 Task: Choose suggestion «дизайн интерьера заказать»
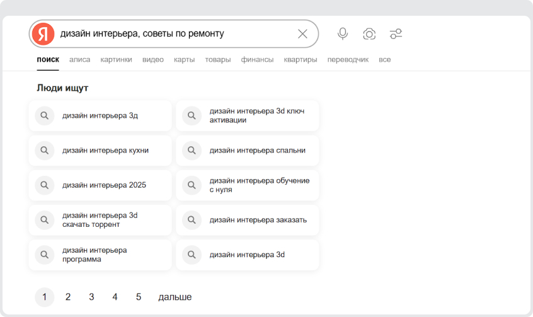tap(248, 220)
